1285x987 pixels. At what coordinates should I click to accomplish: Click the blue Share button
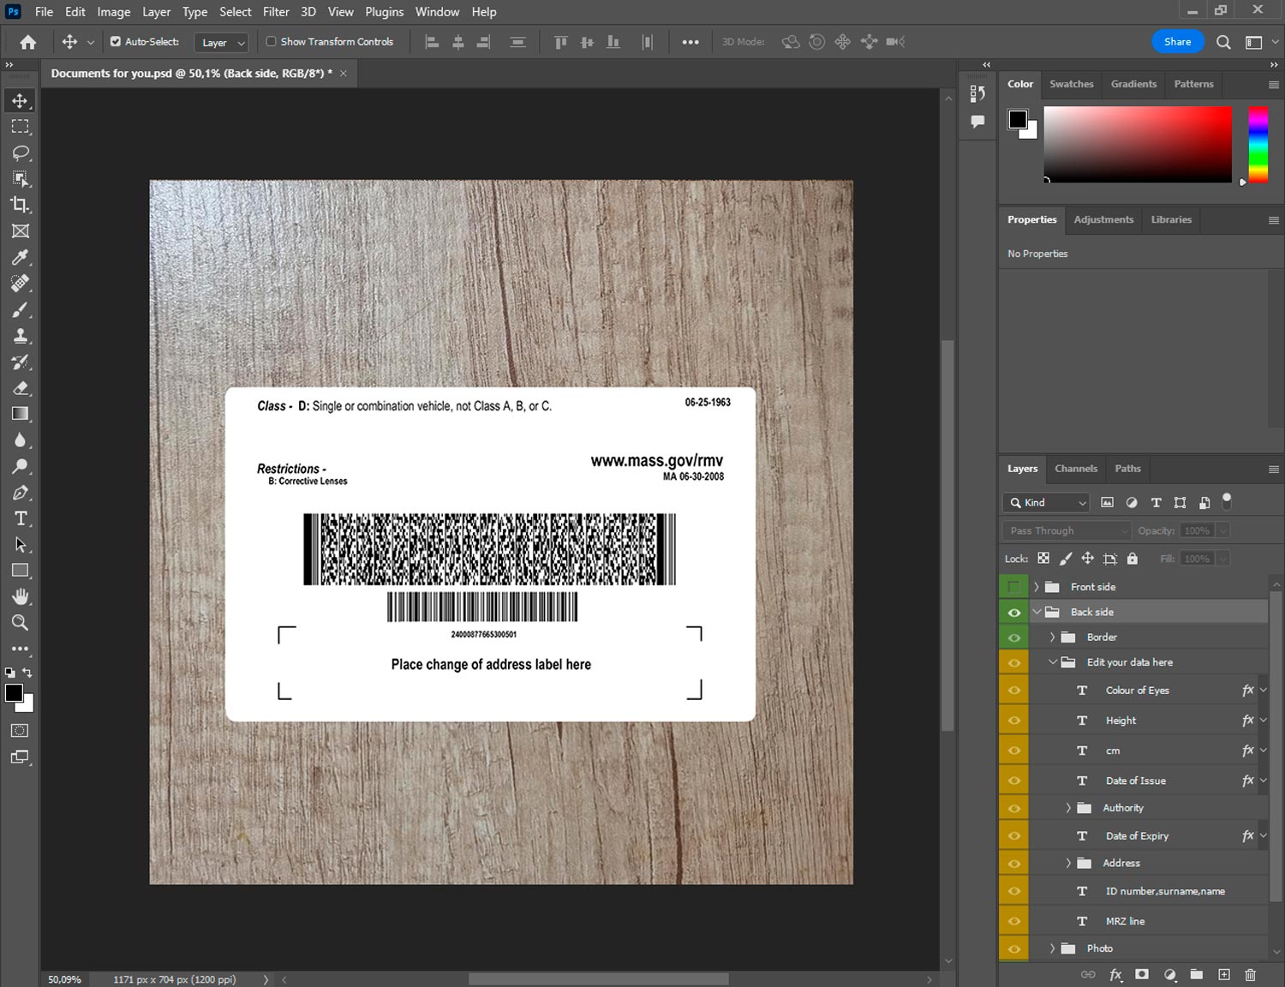pyautogui.click(x=1177, y=41)
